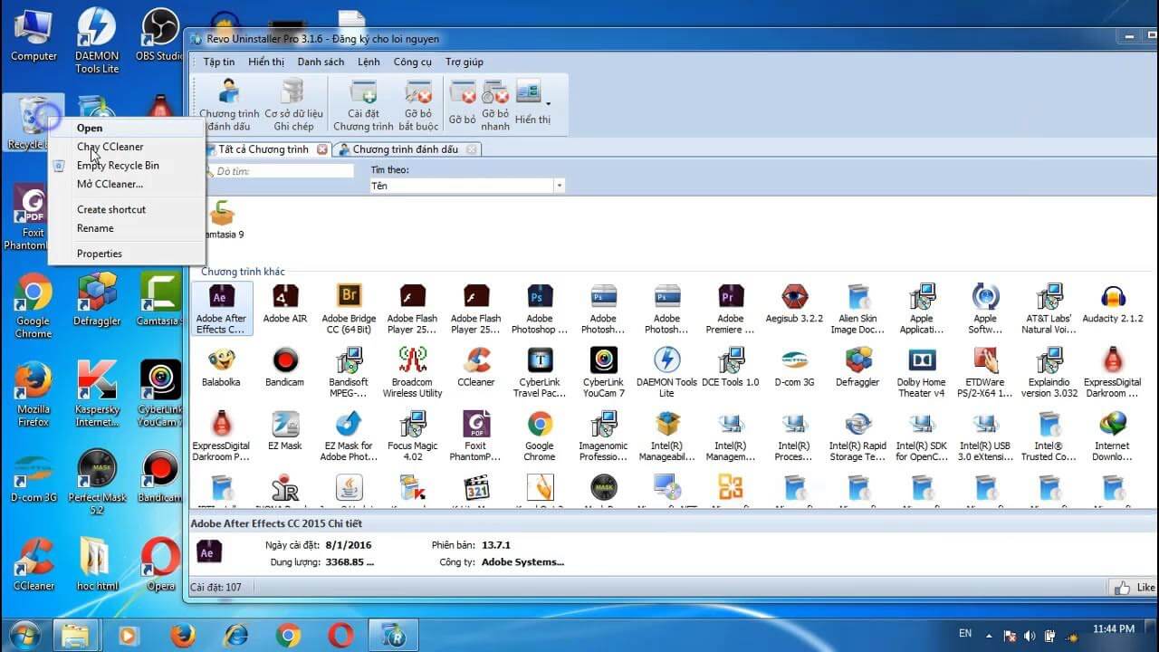Open the Tập tin menu
Screen dimensions: 1159x652
pyautogui.click(x=218, y=62)
